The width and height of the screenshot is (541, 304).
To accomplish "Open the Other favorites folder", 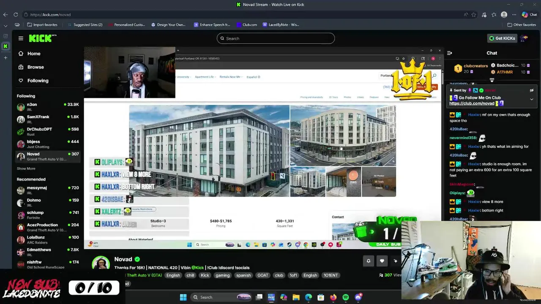I will click(x=522, y=25).
